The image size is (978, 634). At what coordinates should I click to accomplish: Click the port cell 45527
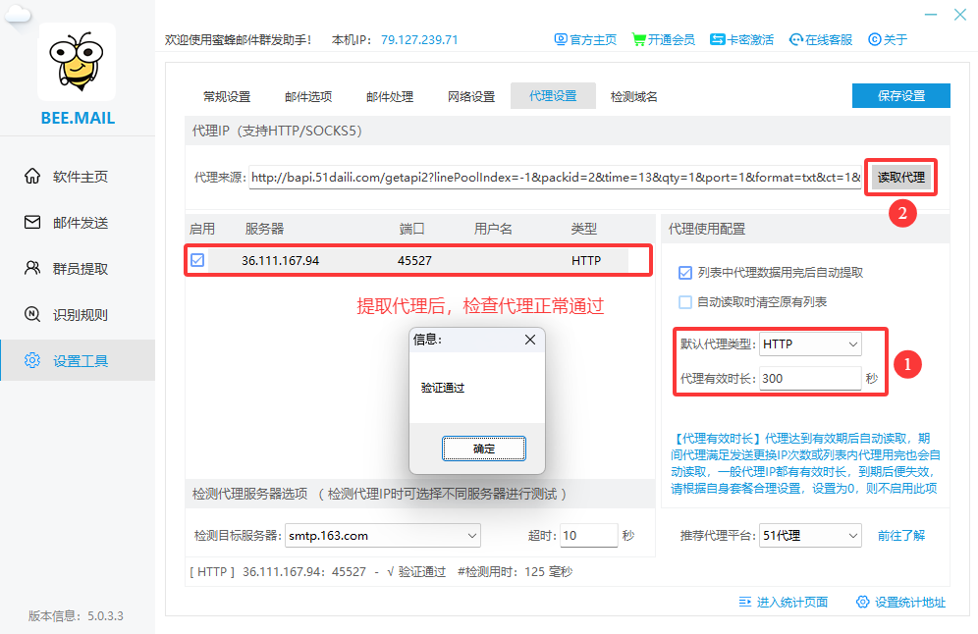(x=414, y=261)
